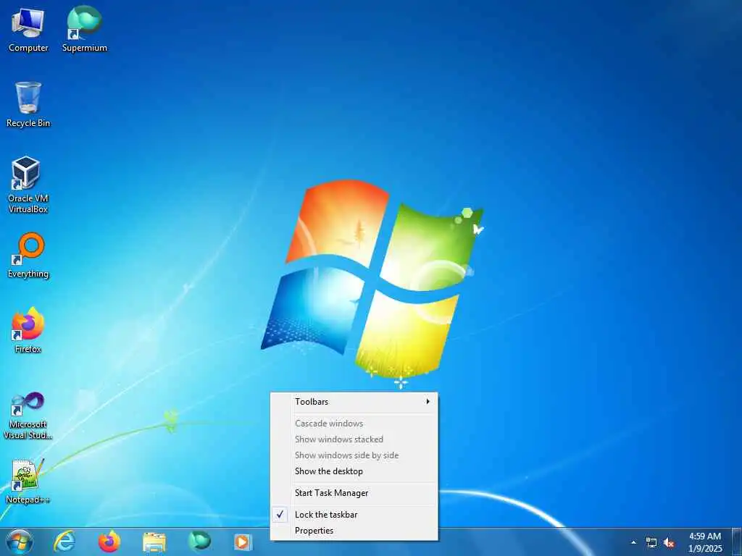Uncheck Lock the taskbar

click(354, 515)
